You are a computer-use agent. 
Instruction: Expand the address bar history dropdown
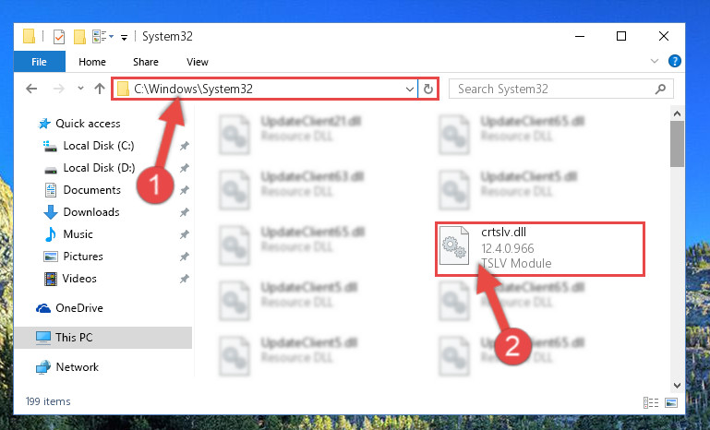[x=409, y=90]
